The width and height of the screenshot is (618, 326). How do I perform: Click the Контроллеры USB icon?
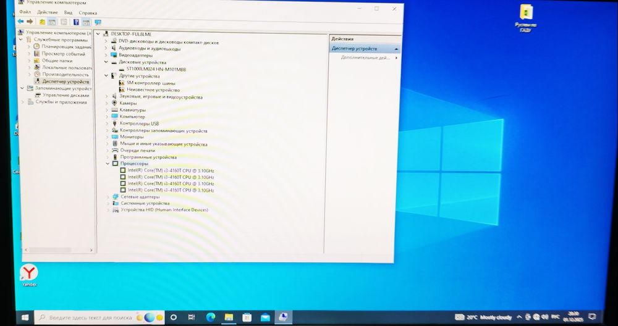[x=115, y=123]
